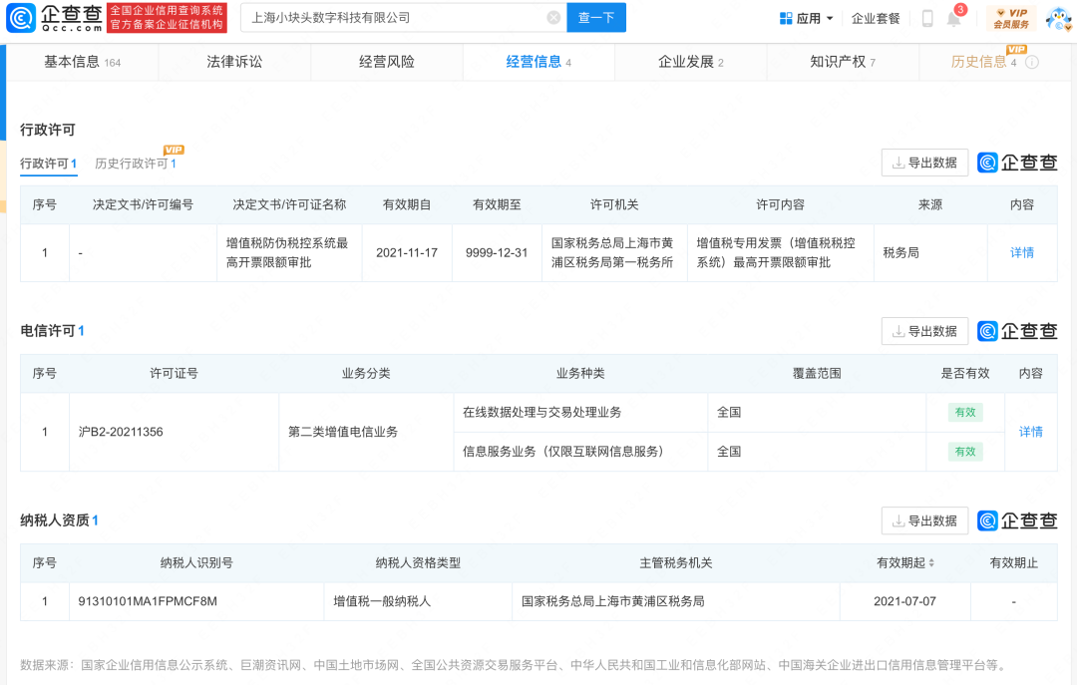Switch to the 法律诉讼 tab
The image size is (1077, 685).
pos(234,62)
